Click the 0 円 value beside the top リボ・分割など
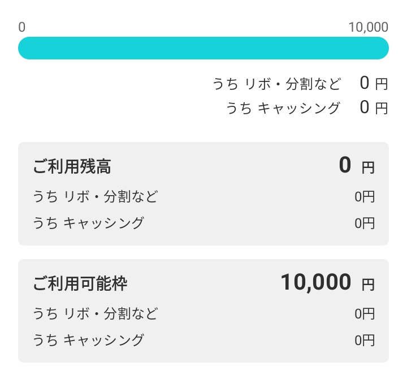The height and width of the screenshot is (379, 407). coord(374,83)
